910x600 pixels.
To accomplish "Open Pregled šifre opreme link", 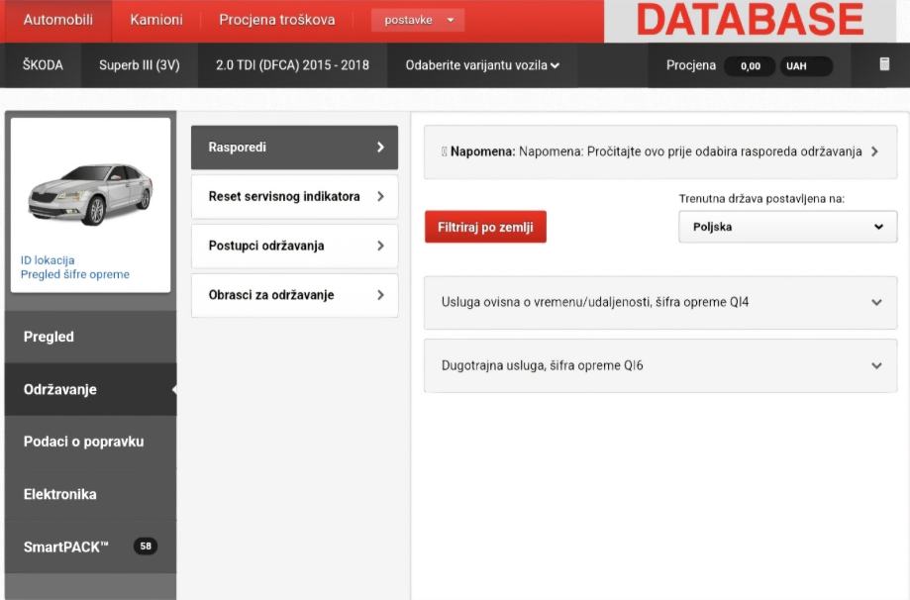I will [75, 274].
